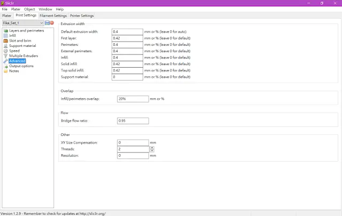Open Multiple Extruders settings
This screenshot has height=216, width=342.
coord(25,56)
